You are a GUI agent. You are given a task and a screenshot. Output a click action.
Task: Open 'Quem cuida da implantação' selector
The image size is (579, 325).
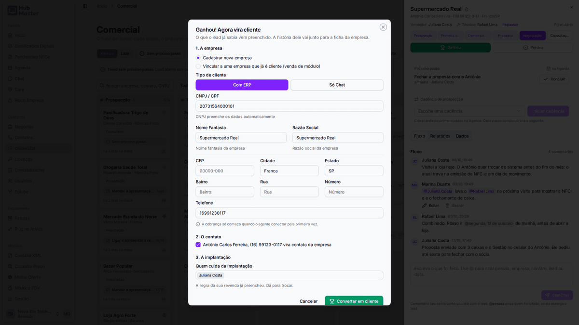pos(289,275)
